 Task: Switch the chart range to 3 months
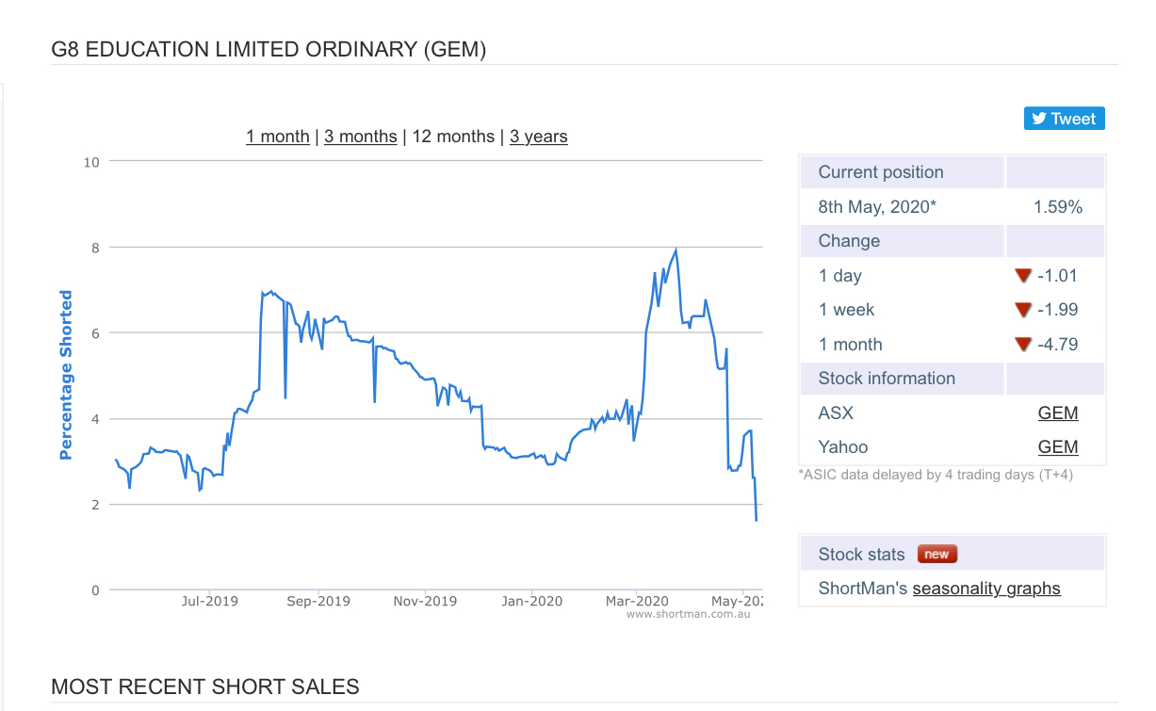click(x=361, y=137)
